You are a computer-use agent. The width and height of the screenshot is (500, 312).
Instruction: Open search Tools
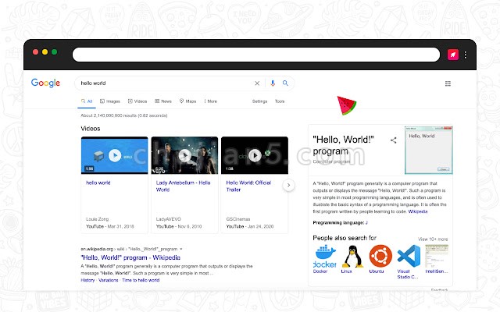(280, 101)
